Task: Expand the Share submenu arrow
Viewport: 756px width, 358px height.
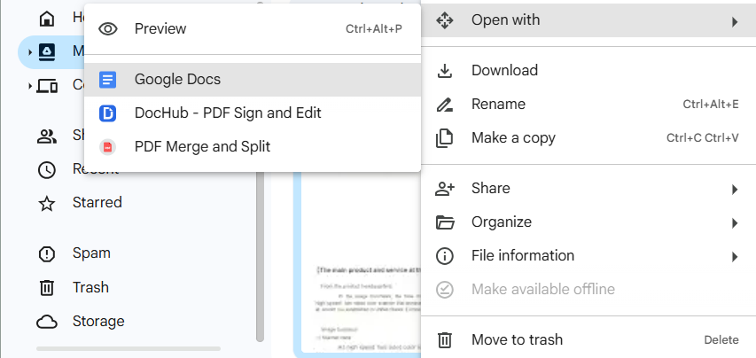Action: click(735, 190)
